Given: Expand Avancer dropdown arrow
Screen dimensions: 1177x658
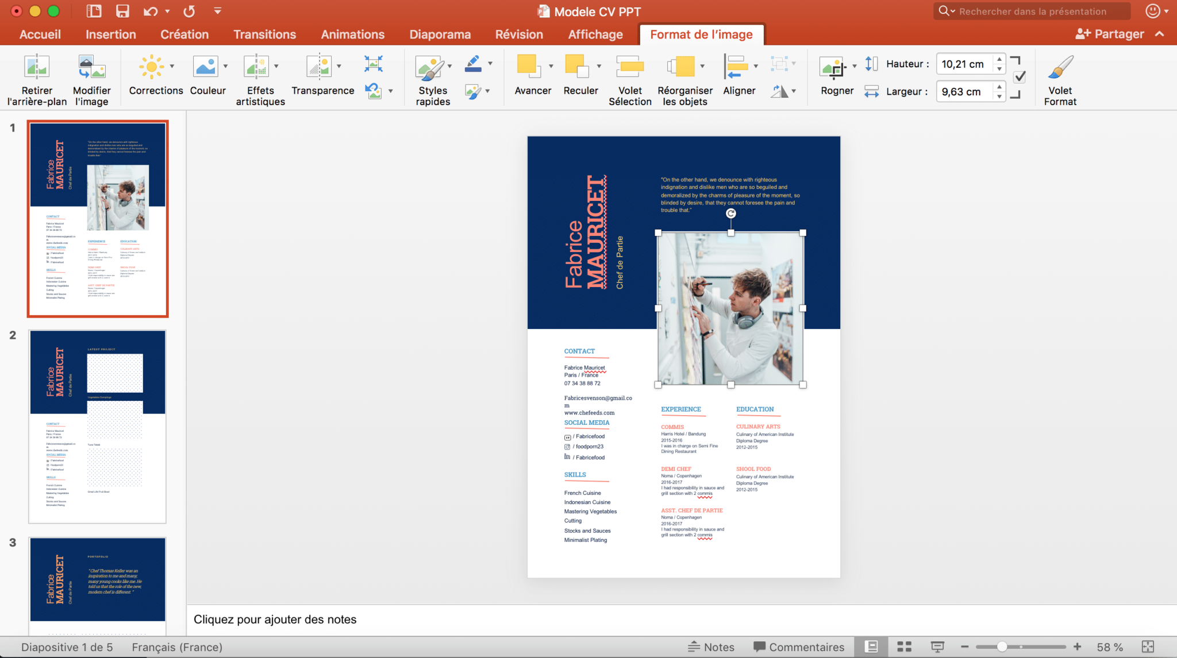Looking at the screenshot, I should click(551, 66).
